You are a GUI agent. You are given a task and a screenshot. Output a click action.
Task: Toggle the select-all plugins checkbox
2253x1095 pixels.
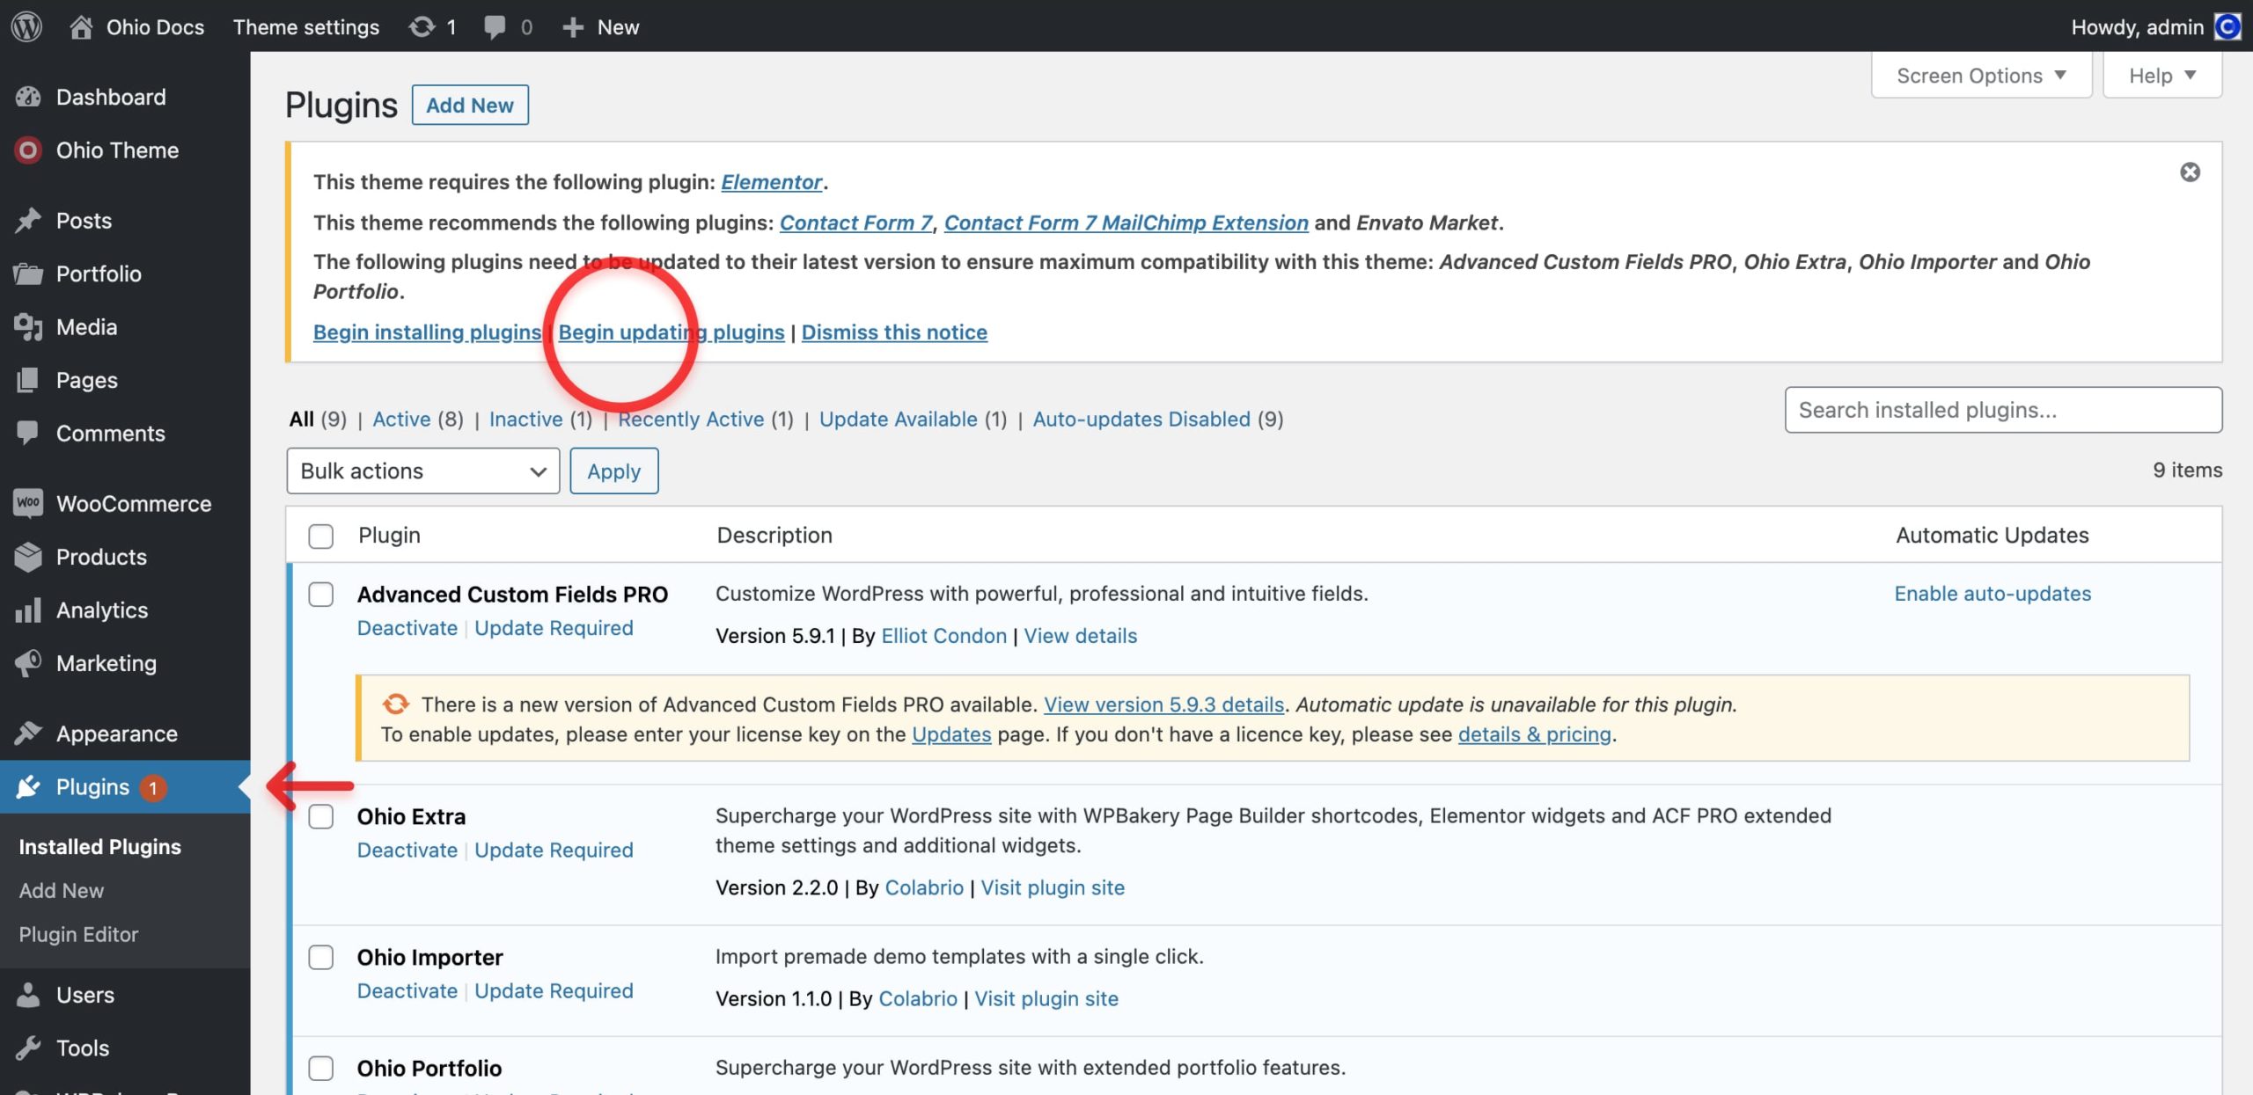coord(321,536)
